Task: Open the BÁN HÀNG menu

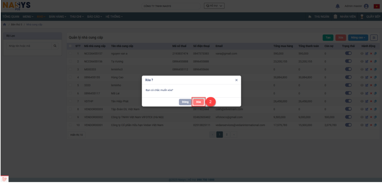Action: [57, 16]
